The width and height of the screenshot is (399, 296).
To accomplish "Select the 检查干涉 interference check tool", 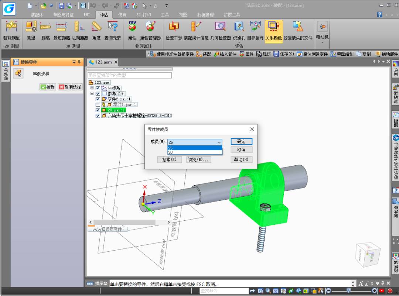I will (174, 27).
